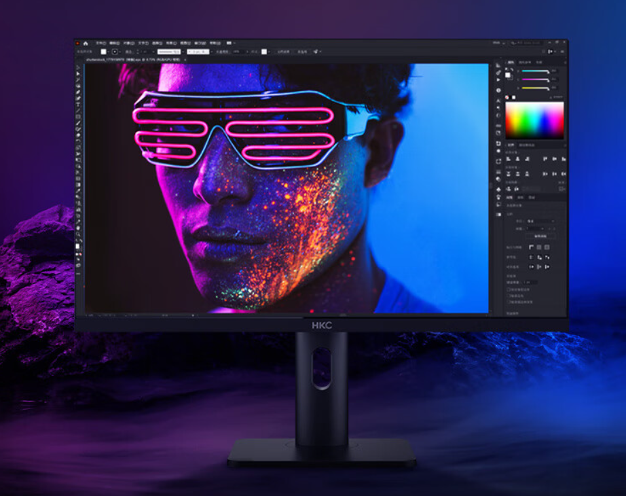Close the shutterstock document tab
Screen dimensions: 626x496
185,60
